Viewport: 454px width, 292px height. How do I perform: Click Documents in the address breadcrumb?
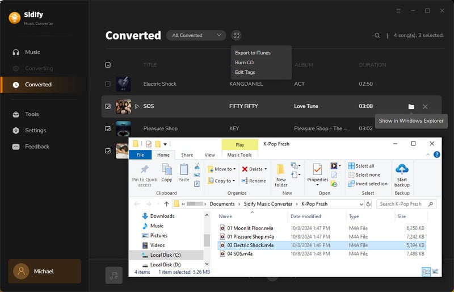222,204
